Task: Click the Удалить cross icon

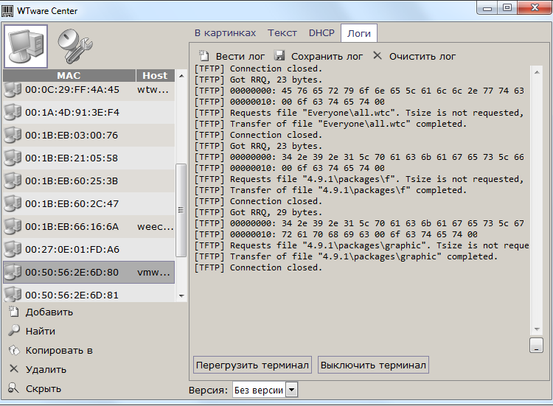Action: (x=13, y=369)
